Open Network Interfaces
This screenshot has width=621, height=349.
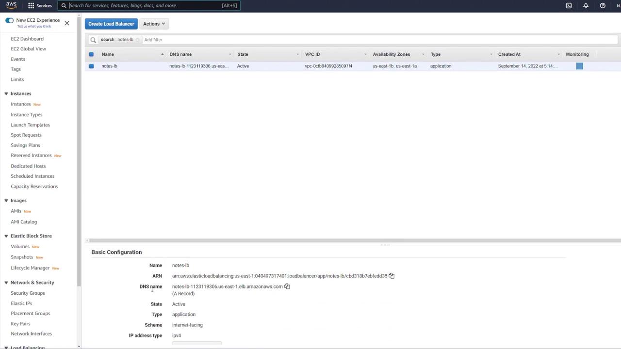click(x=31, y=334)
